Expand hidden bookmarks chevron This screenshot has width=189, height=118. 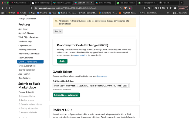click(x=168, y=13)
